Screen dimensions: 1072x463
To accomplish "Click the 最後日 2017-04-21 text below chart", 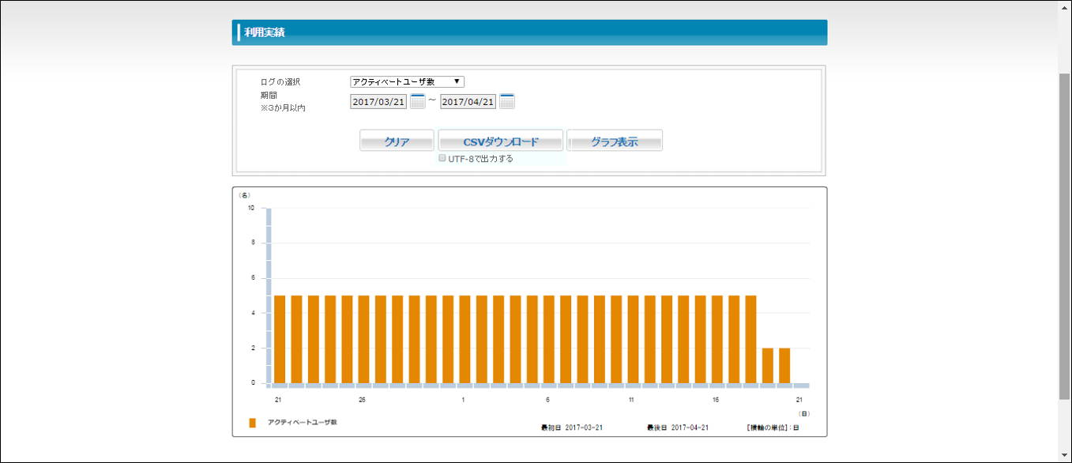I will pos(678,427).
